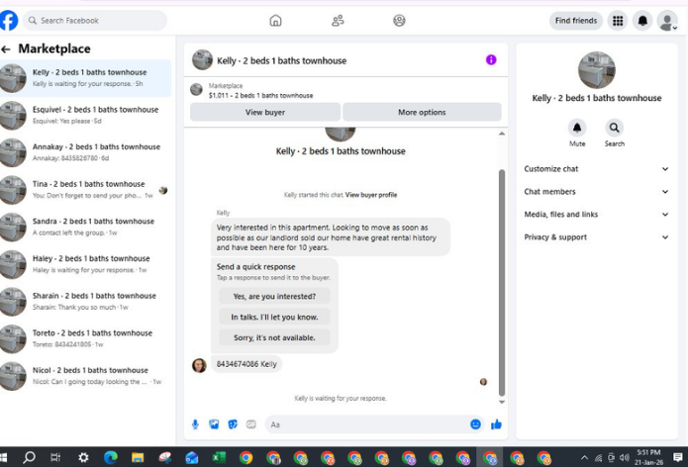Open Haley conversation in list
This screenshot has height=467, width=688.
[x=85, y=264]
